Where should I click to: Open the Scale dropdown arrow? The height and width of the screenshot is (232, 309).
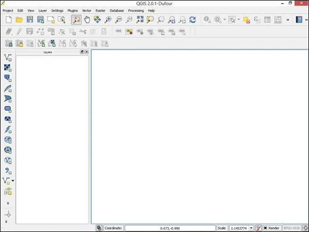coord(251,228)
